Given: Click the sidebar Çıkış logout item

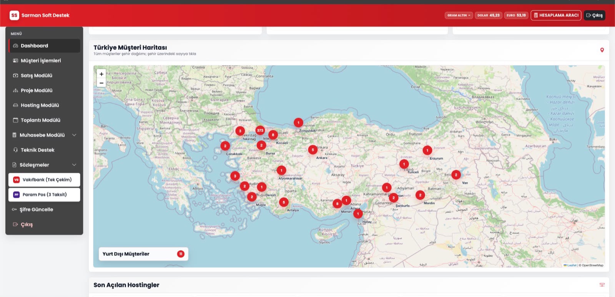Looking at the screenshot, I should 44,225.
